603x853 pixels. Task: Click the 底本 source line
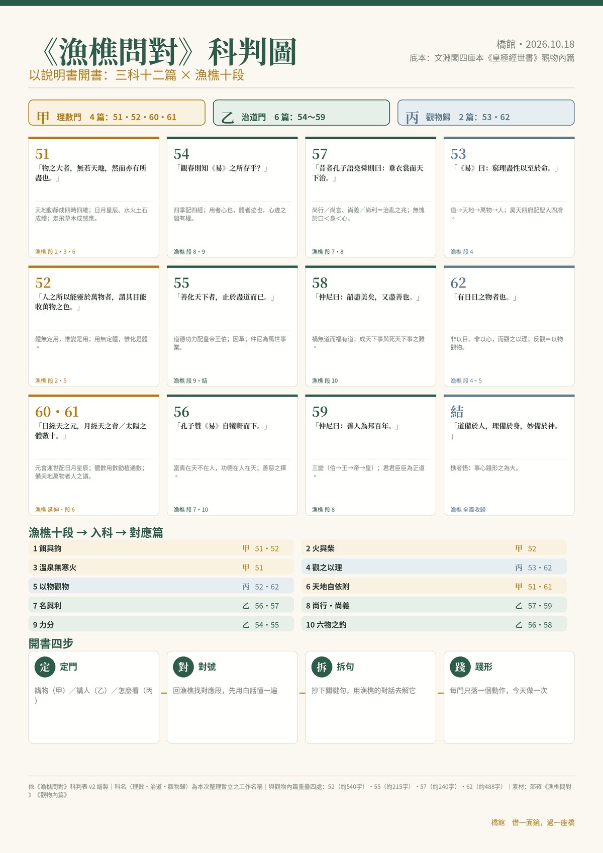coord(492,58)
